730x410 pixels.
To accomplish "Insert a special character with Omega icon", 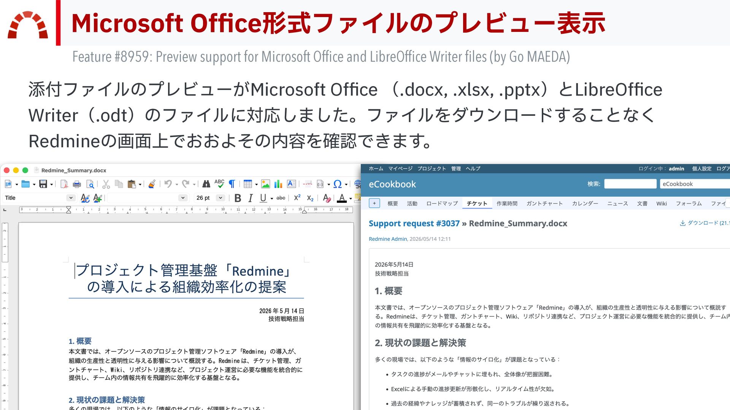I will pyautogui.click(x=337, y=184).
